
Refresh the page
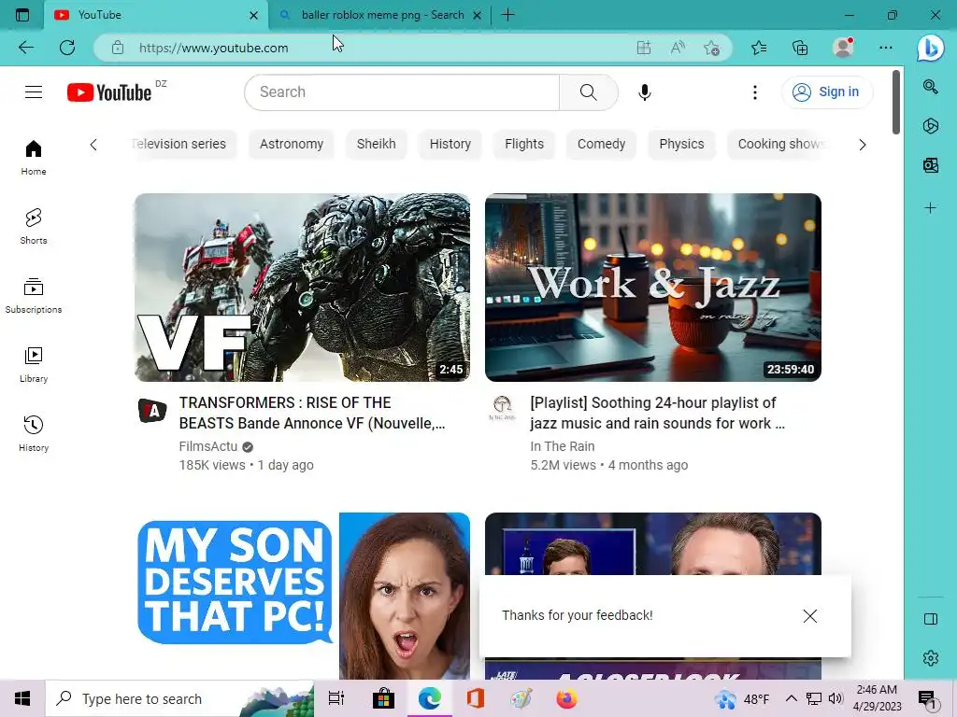(x=67, y=48)
